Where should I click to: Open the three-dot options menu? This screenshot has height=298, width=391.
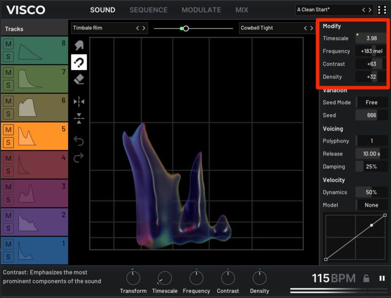click(382, 10)
